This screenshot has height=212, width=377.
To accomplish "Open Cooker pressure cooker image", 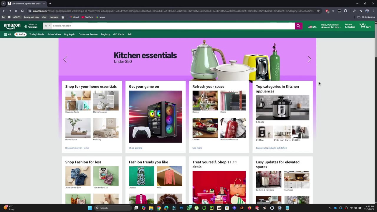I will [x=283, y=108].
